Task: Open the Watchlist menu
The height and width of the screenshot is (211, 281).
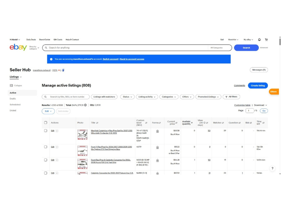Action: [233, 40]
